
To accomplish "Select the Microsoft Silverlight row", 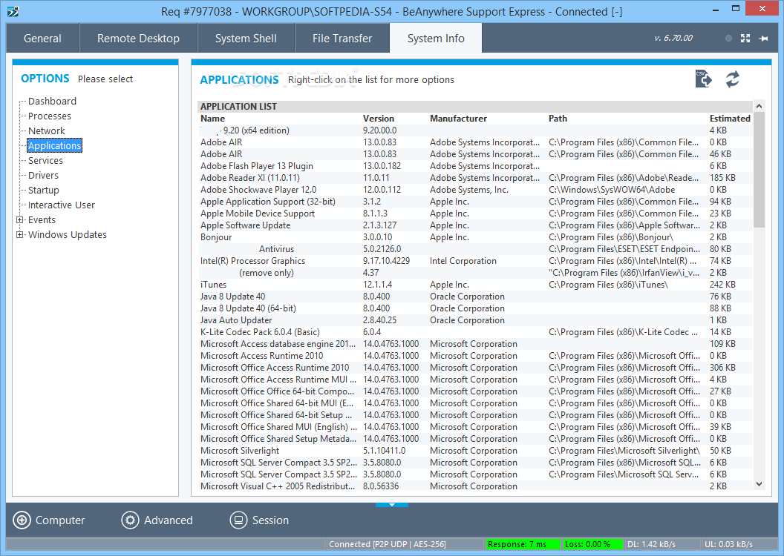I will point(475,451).
